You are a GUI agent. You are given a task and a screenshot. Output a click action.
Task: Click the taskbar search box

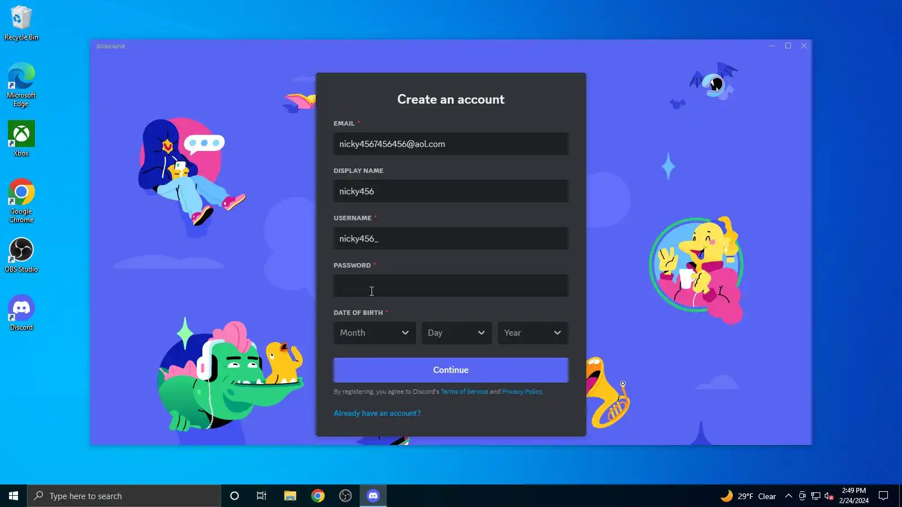(x=124, y=496)
